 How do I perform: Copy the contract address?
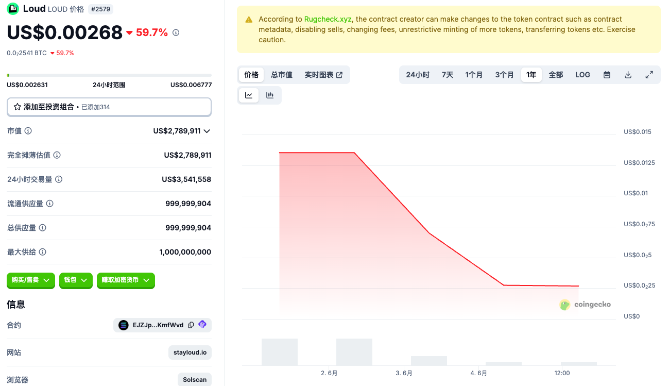pos(191,325)
